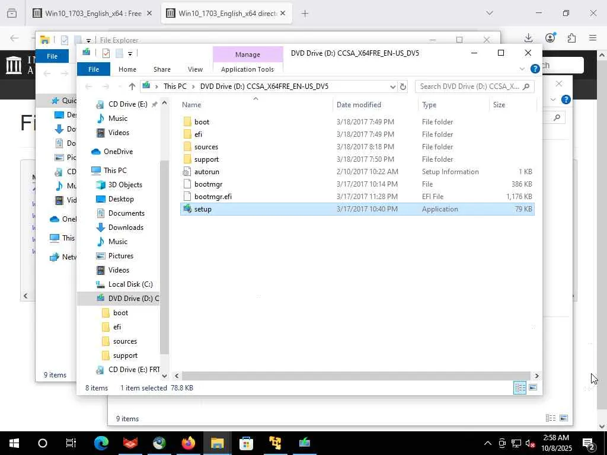Expand the ribbon with the chevron
The width and height of the screenshot is (607, 455).
(x=522, y=69)
